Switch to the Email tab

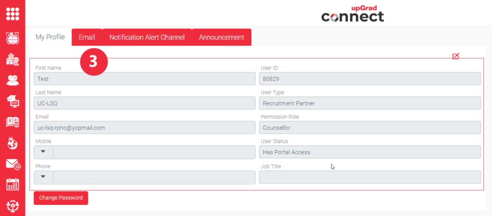(x=86, y=37)
